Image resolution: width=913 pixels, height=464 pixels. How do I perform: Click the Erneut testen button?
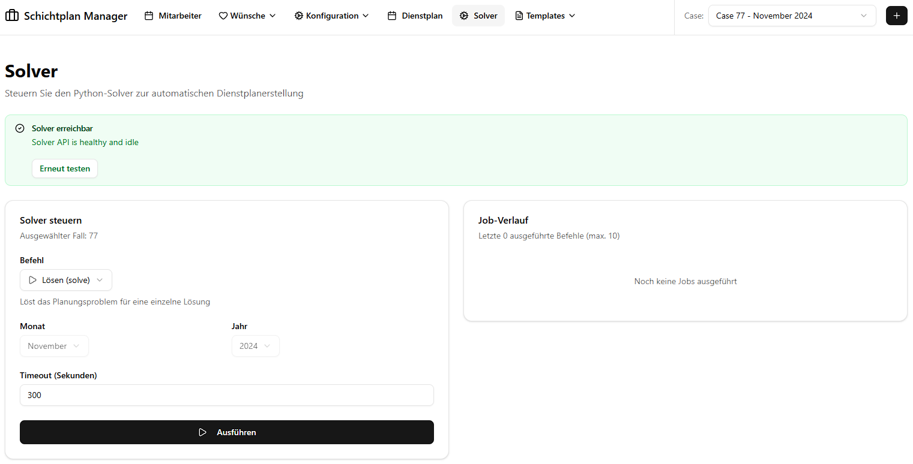point(65,168)
